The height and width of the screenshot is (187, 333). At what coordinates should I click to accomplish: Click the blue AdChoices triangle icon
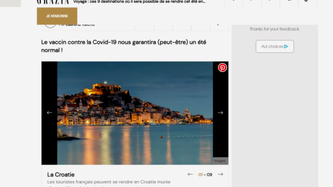click(x=286, y=46)
